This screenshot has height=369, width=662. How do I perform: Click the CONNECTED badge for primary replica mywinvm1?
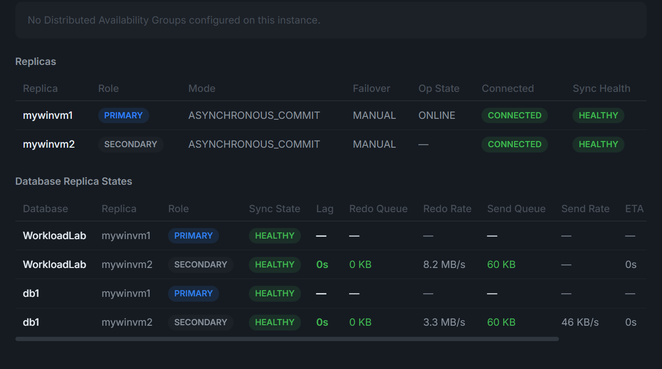pyautogui.click(x=515, y=115)
